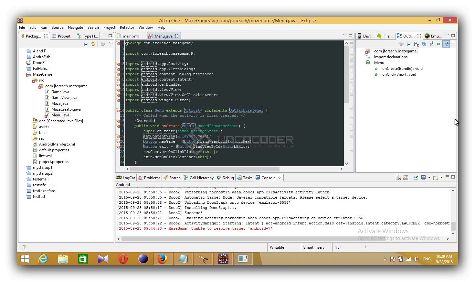This screenshot has width=475, height=282.
Task: Select import declarations in Outline
Action: tap(391, 57)
